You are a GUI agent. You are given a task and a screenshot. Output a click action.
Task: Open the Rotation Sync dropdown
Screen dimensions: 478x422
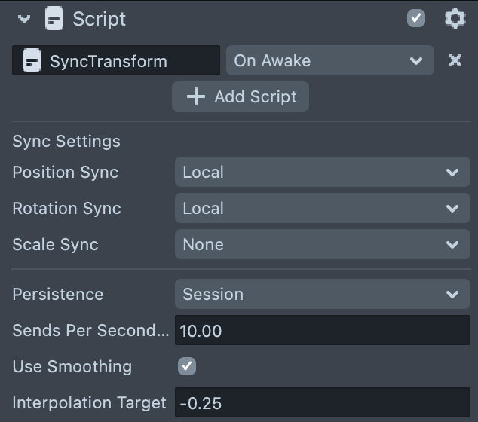click(322, 209)
